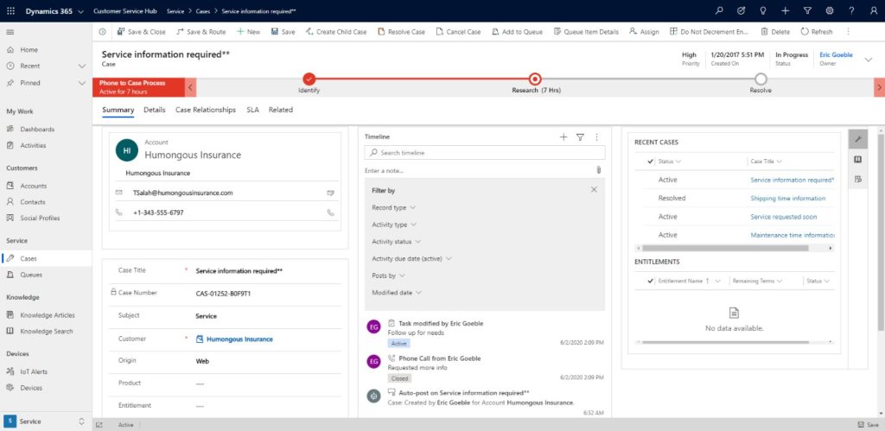Click the email send icon beside TSalah address
This screenshot has height=431, width=885.
[x=331, y=193]
